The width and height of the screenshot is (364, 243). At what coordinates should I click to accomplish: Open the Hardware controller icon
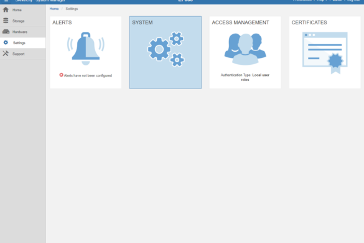pos(6,32)
